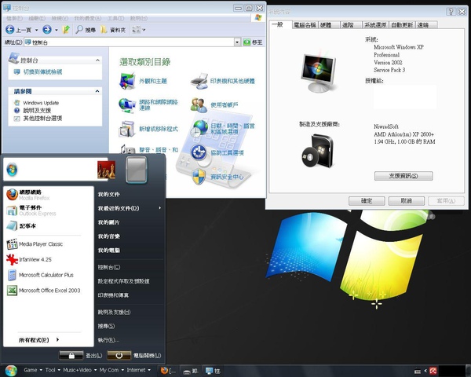Viewport: 471px width, 377px height.
Task: Click the keyboard icon in system tray
Action: [x=418, y=372]
